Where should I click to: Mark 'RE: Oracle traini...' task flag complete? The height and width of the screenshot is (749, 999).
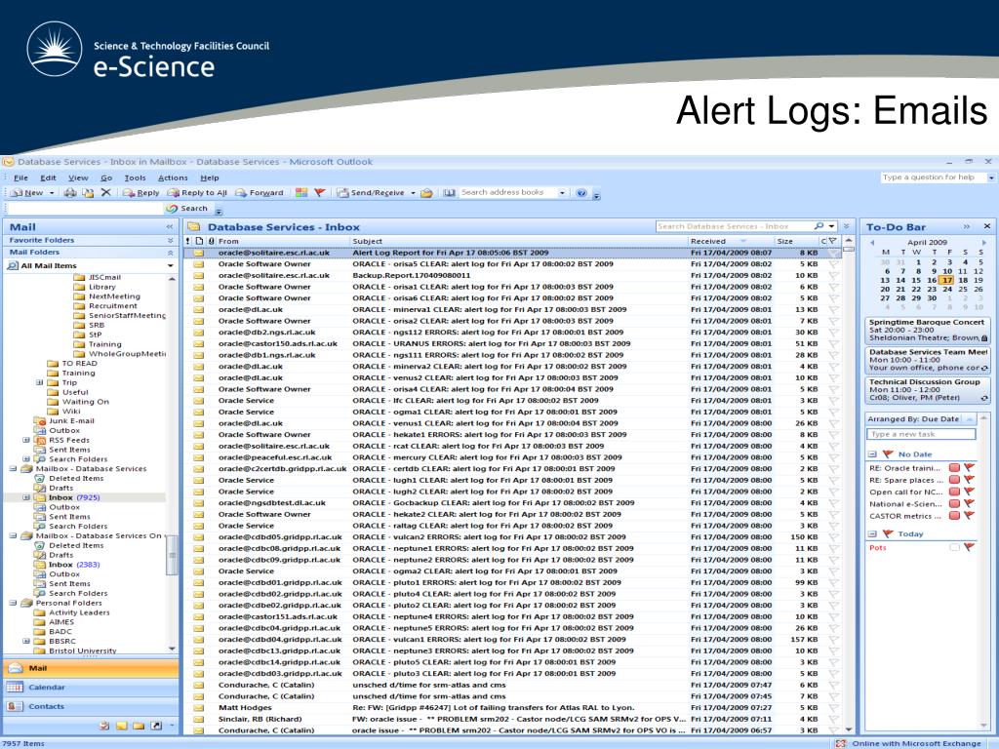tap(969, 468)
